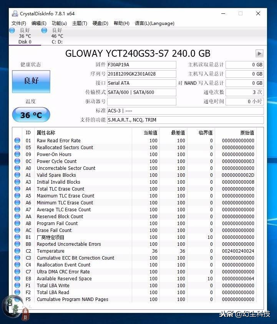
Task: Click status icon for Reserved Block Count
Action: [x=17, y=216]
